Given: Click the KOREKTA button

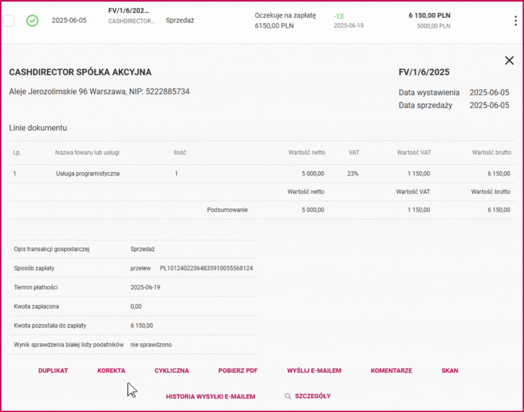Looking at the screenshot, I should coord(111,370).
